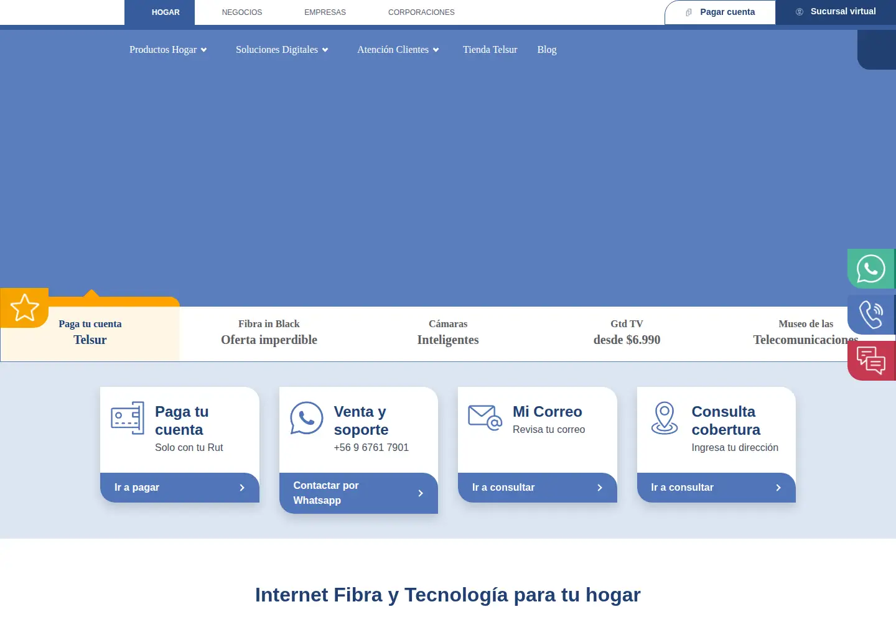This screenshot has width=896, height=622.
Task: Click the phone call floating icon
Action: coord(871,315)
